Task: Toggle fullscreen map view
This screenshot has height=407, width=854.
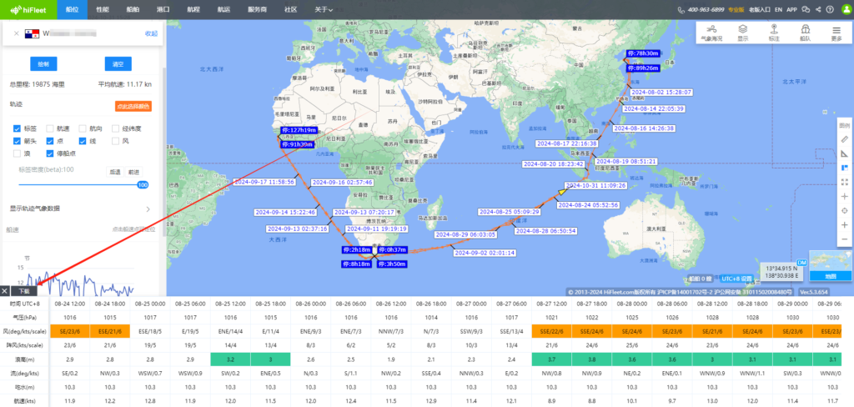Action: point(845,182)
